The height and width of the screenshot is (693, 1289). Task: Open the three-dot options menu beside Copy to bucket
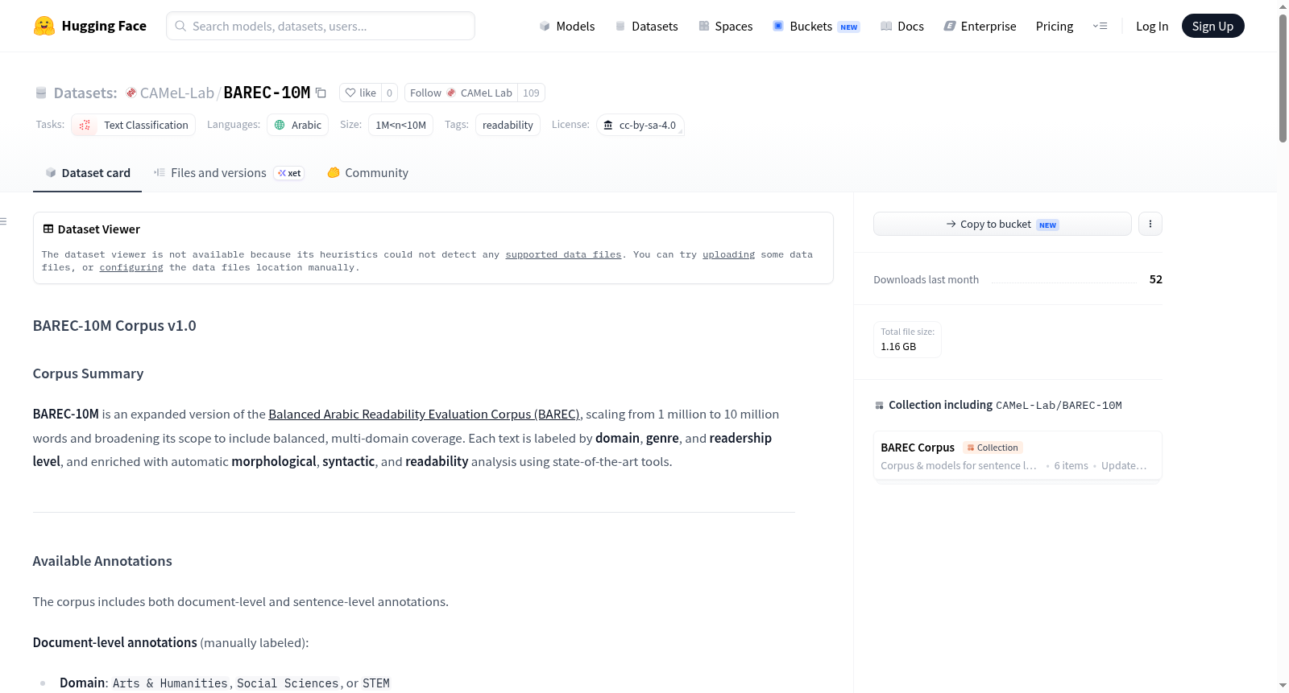click(1150, 224)
